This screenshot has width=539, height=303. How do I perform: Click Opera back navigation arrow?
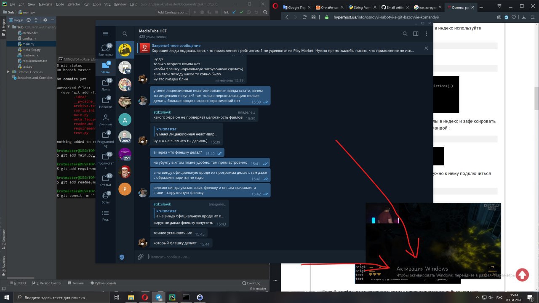287,17
